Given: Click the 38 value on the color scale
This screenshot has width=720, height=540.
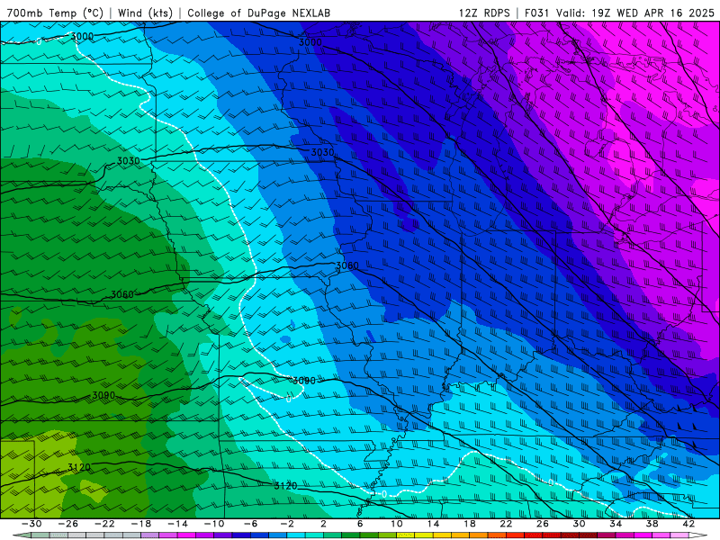Looking at the screenshot, I should [652, 524].
